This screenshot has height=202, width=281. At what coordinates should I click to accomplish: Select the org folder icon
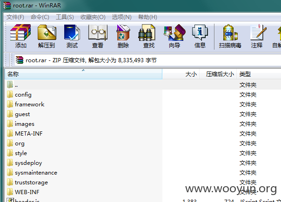(x=10, y=143)
